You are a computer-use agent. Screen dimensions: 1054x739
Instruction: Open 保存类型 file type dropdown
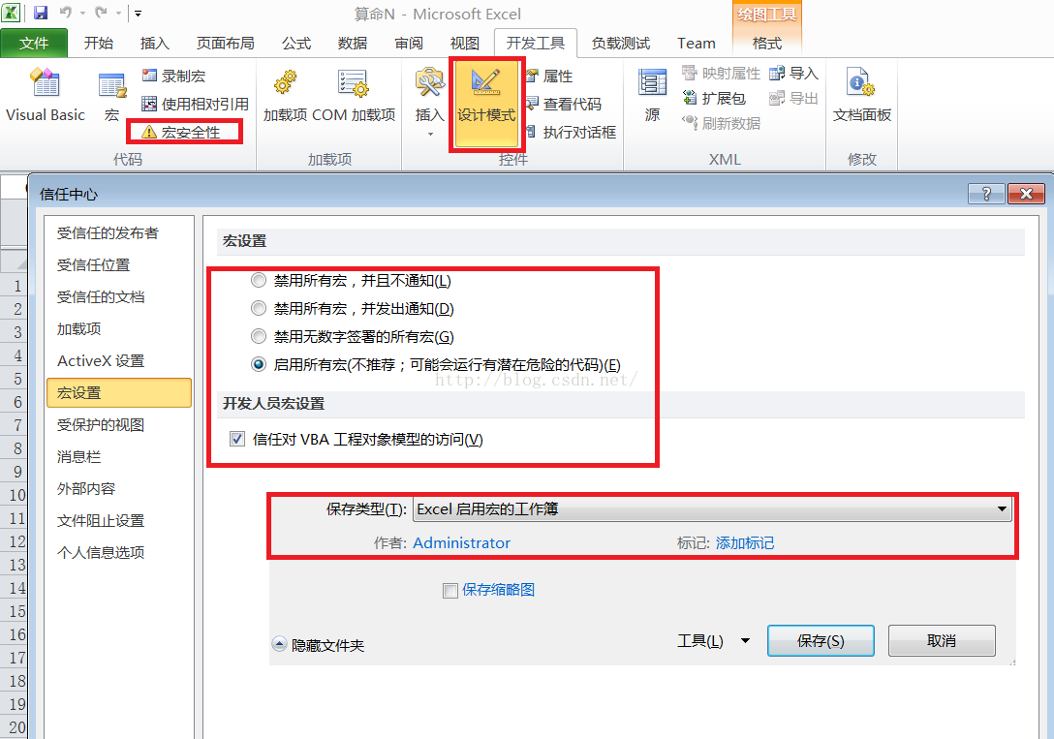click(x=713, y=509)
